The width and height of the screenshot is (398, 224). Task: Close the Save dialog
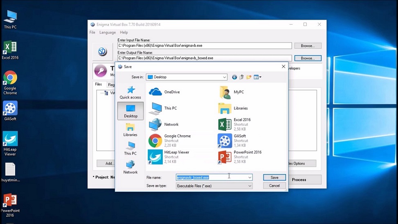283,67
